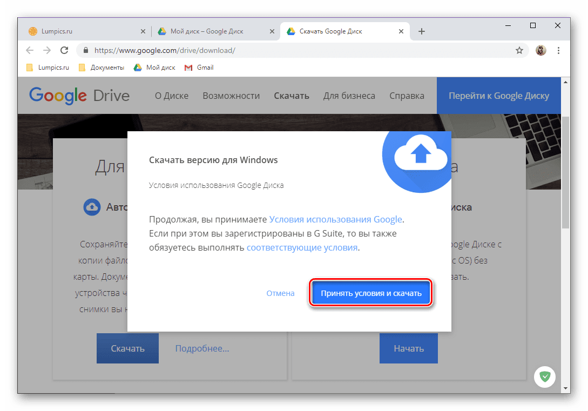The height and width of the screenshot is (411, 588).
Task: Open a new tab with plus button
Action: click(422, 31)
